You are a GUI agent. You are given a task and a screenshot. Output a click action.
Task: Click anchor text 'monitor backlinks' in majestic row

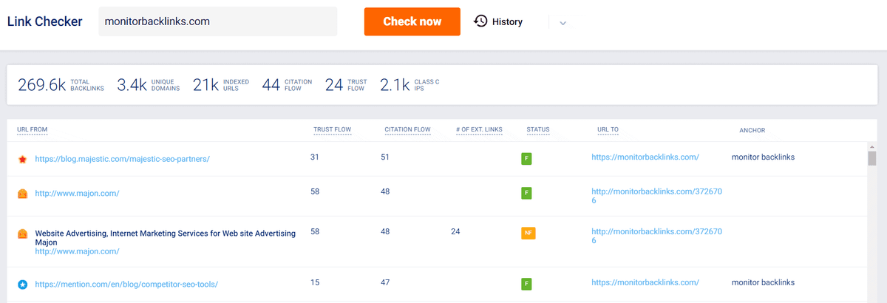(764, 157)
